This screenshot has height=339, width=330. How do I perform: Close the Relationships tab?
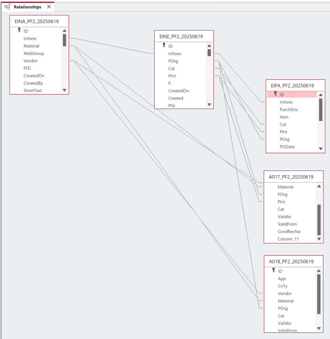tap(49, 7)
